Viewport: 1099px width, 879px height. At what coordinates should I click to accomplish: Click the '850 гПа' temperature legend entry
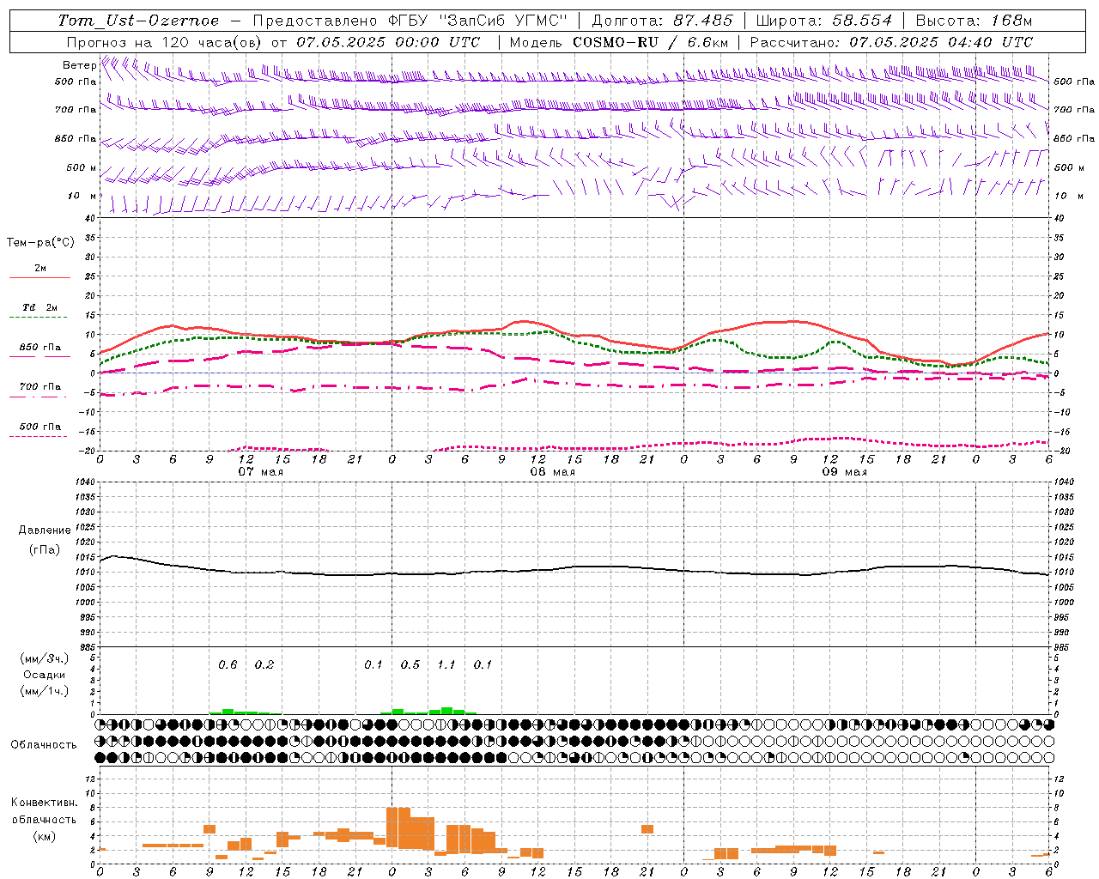coord(39,348)
